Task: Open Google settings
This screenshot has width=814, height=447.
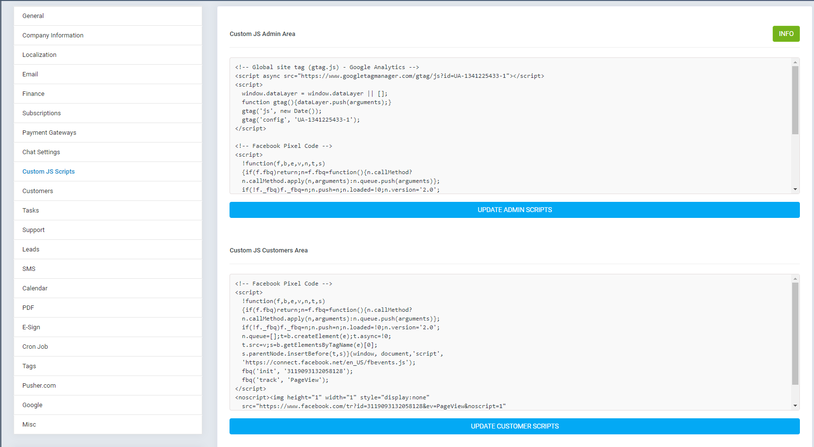Action: pyautogui.click(x=107, y=405)
